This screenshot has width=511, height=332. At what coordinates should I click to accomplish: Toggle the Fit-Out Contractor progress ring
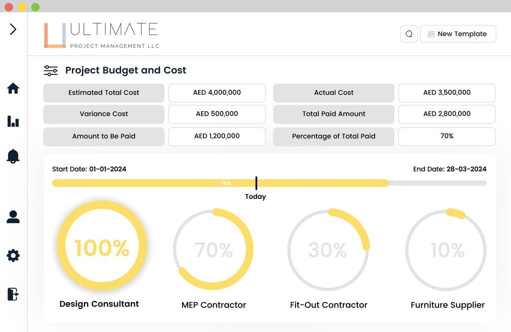click(x=328, y=249)
